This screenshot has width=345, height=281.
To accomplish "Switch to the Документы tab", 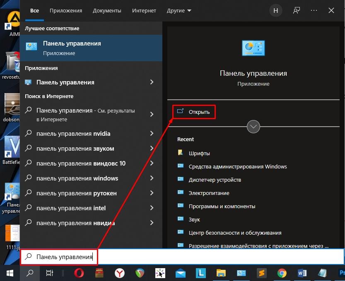I will [107, 11].
